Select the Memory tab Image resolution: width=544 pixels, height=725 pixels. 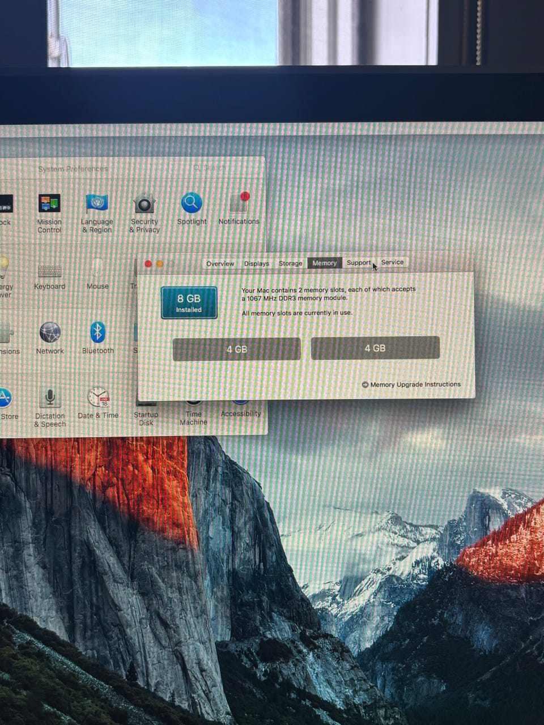[325, 263]
